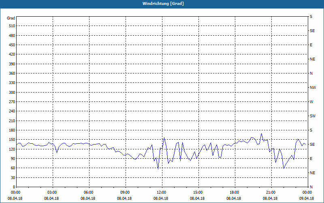
Task: Click the "03:00" time label
Action: (51, 192)
